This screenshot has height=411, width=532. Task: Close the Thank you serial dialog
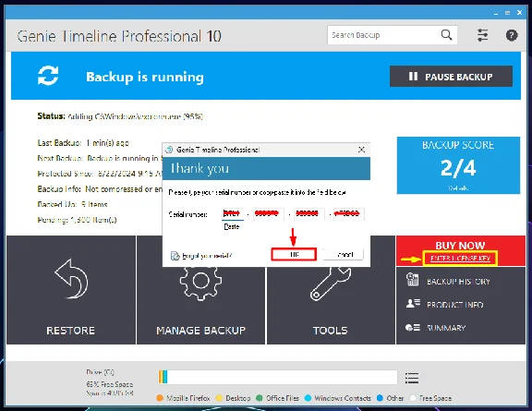point(362,150)
